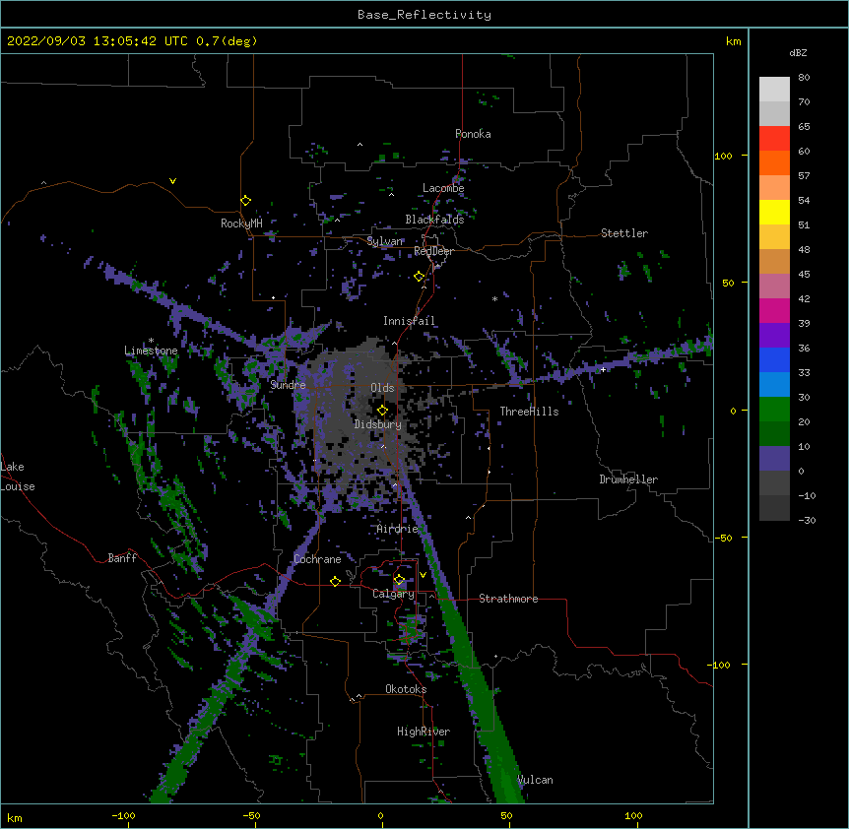Click the Limestone label
849x829 pixels.
(151, 351)
